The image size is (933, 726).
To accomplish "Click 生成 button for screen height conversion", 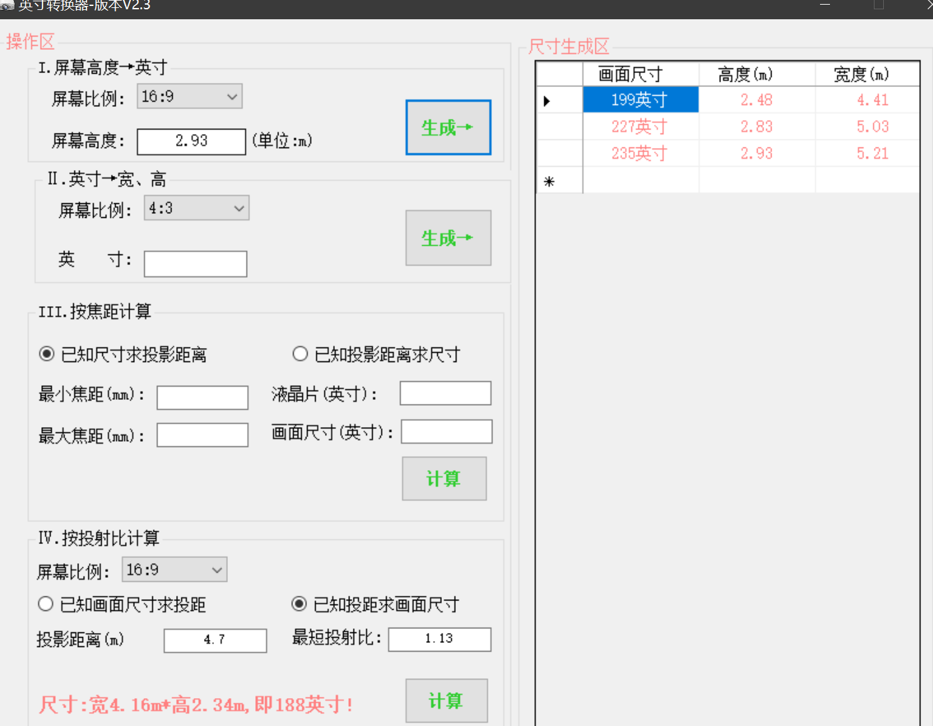I will pos(449,128).
